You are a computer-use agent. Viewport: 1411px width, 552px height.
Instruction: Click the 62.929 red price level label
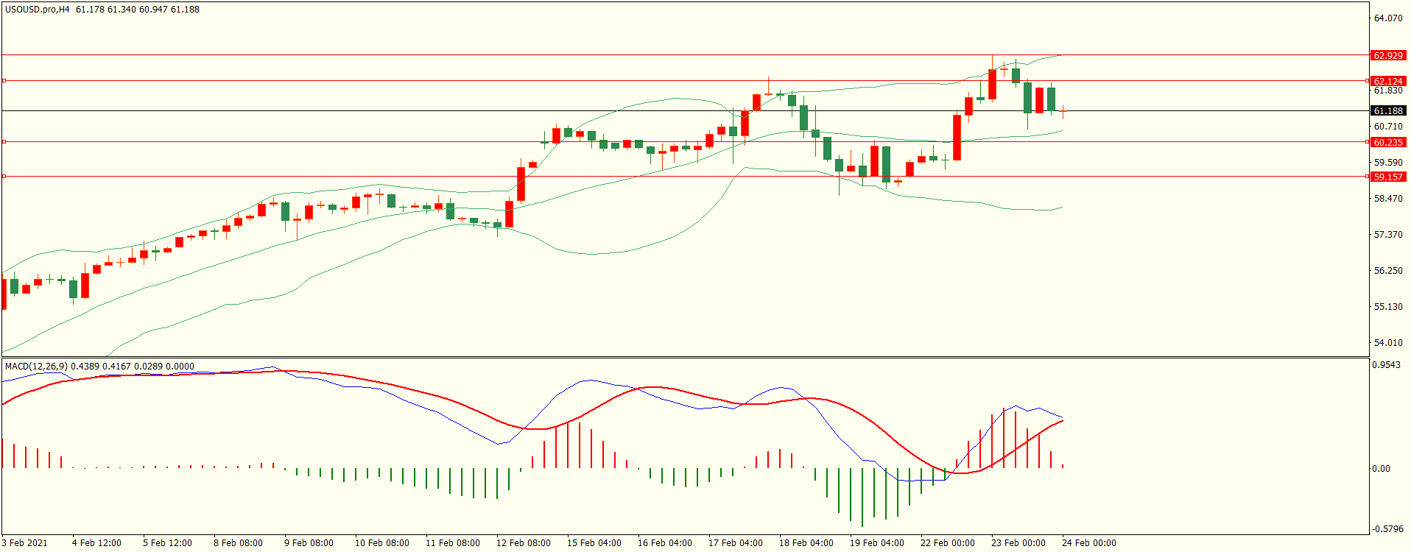[x=1387, y=55]
